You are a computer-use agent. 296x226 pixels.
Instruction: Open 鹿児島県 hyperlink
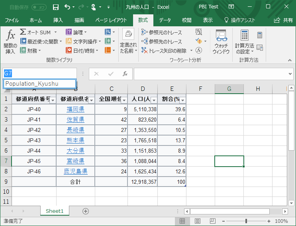[76, 171]
